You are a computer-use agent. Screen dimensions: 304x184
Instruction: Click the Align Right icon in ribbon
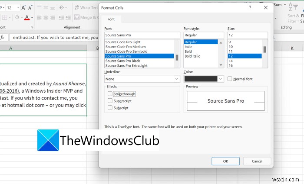pyautogui.click(x=53, y=17)
